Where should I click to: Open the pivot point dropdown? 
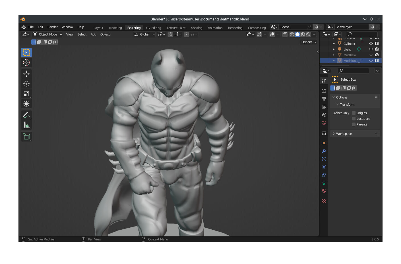click(162, 34)
